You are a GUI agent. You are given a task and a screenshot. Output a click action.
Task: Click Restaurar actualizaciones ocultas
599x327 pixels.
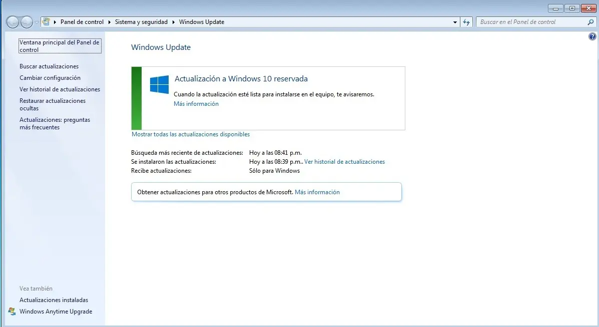[x=53, y=104]
